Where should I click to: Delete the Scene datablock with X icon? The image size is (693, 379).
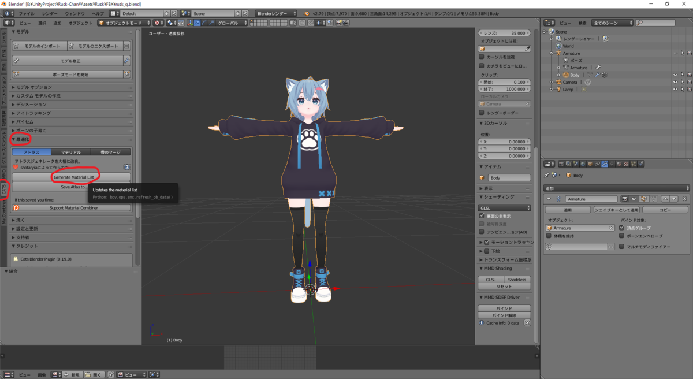245,13
